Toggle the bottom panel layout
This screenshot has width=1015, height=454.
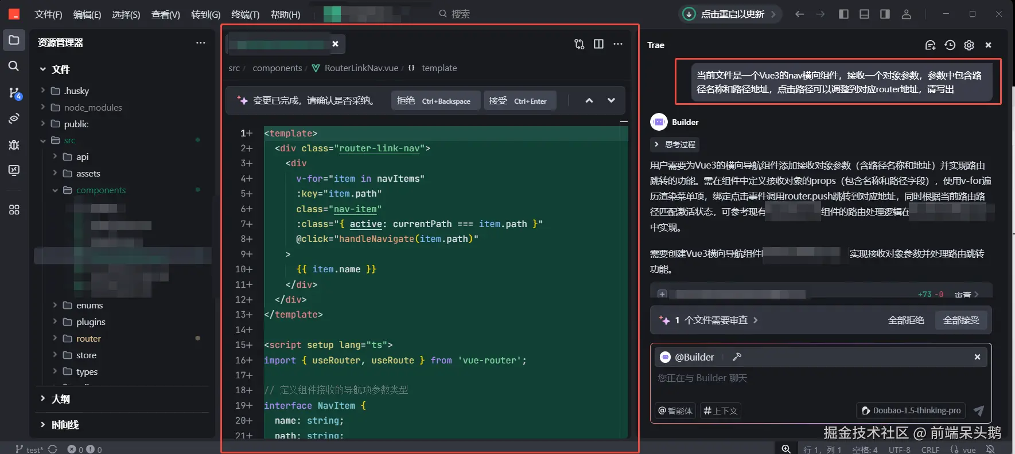point(864,14)
